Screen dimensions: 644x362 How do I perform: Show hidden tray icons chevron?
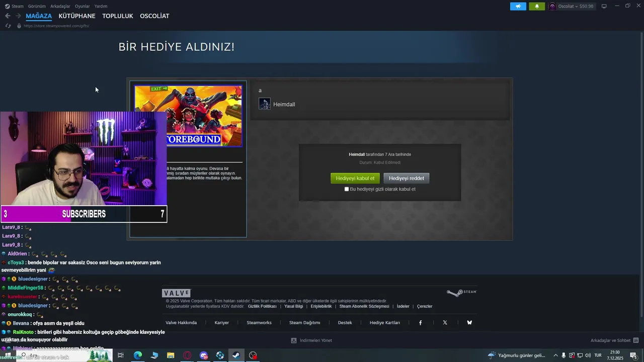coord(555,355)
